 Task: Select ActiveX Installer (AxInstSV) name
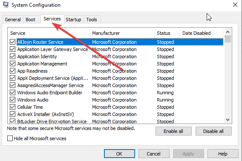pos(46,114)
